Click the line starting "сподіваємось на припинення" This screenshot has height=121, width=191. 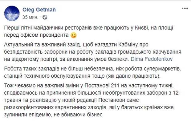point(91,93)
